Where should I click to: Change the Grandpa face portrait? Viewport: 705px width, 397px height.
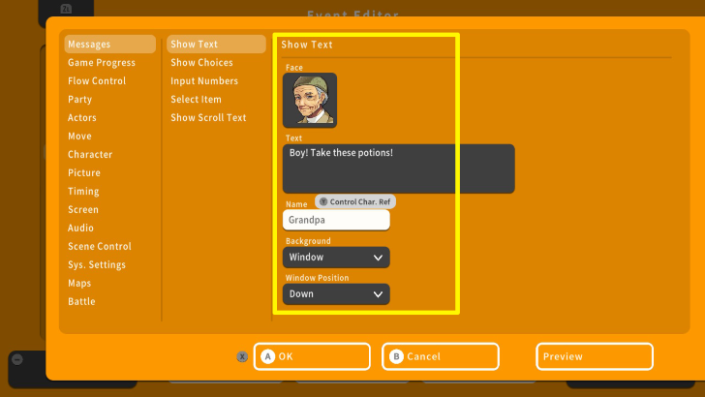pos(310,101)
